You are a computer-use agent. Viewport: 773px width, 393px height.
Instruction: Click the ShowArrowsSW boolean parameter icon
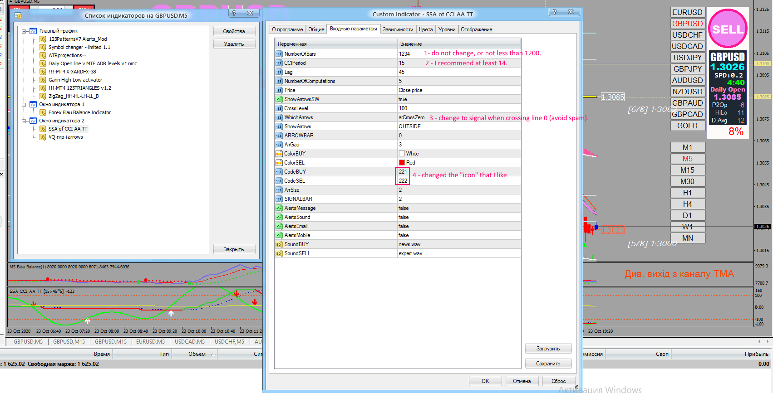279,99
